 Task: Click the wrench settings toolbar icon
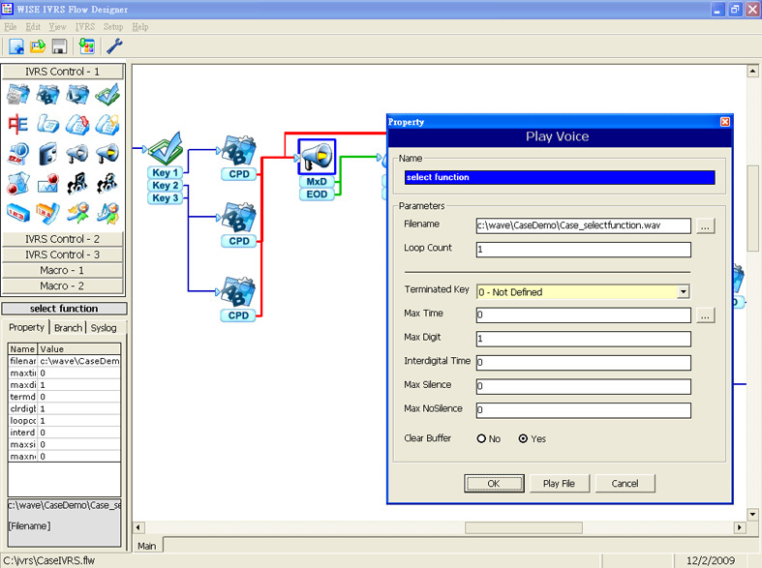click(x=114, y=46)
